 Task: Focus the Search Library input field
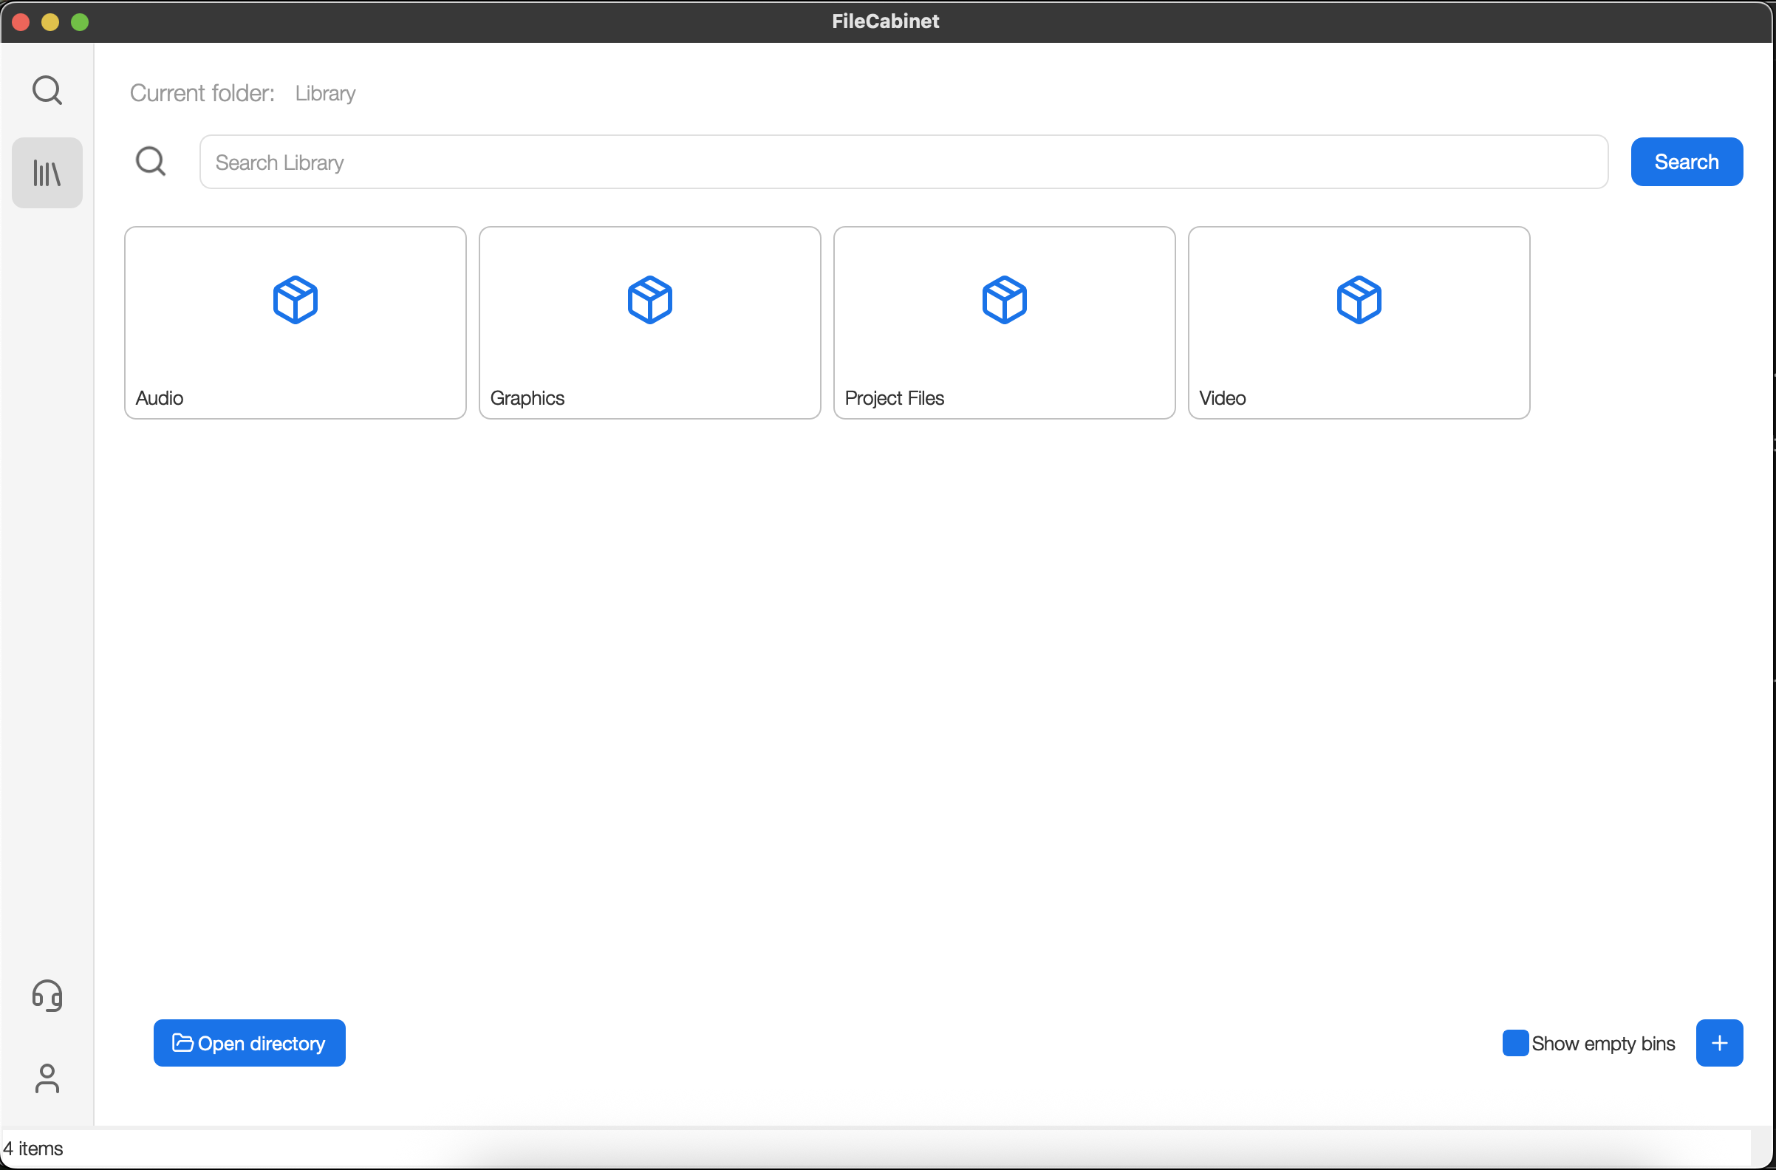(x=903, y=162)
